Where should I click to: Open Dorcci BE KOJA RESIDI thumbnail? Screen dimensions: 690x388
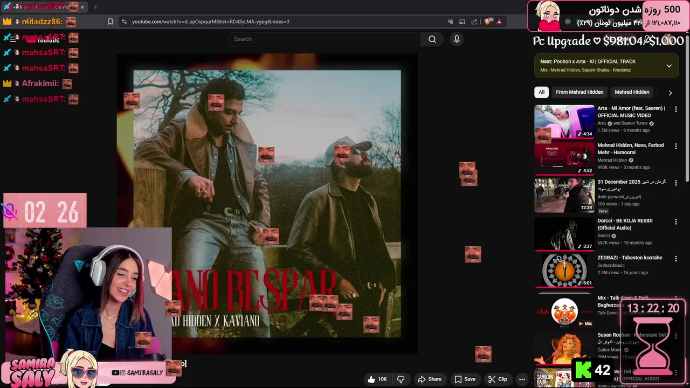pos(564,233)
